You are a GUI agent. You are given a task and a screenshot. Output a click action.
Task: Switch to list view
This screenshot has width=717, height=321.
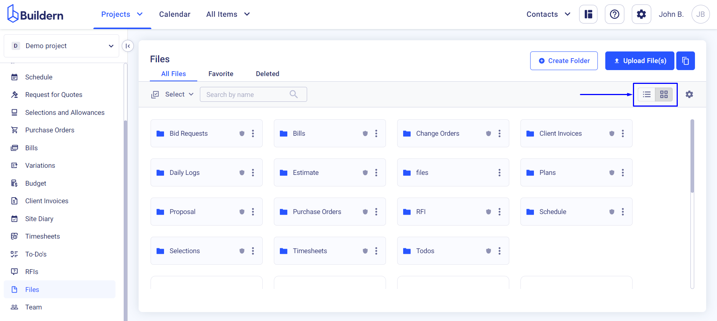(647, 94)
